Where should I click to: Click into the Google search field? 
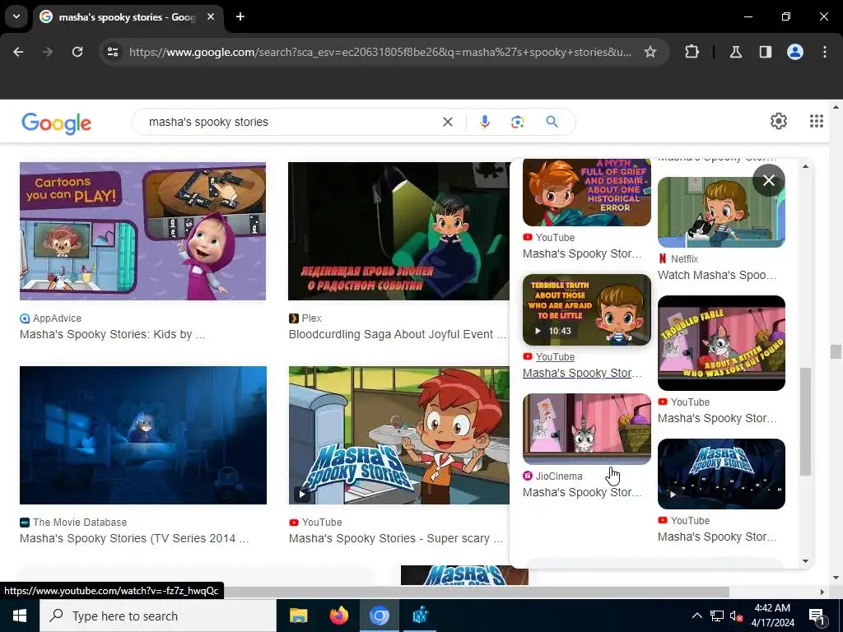coord(291,122)
